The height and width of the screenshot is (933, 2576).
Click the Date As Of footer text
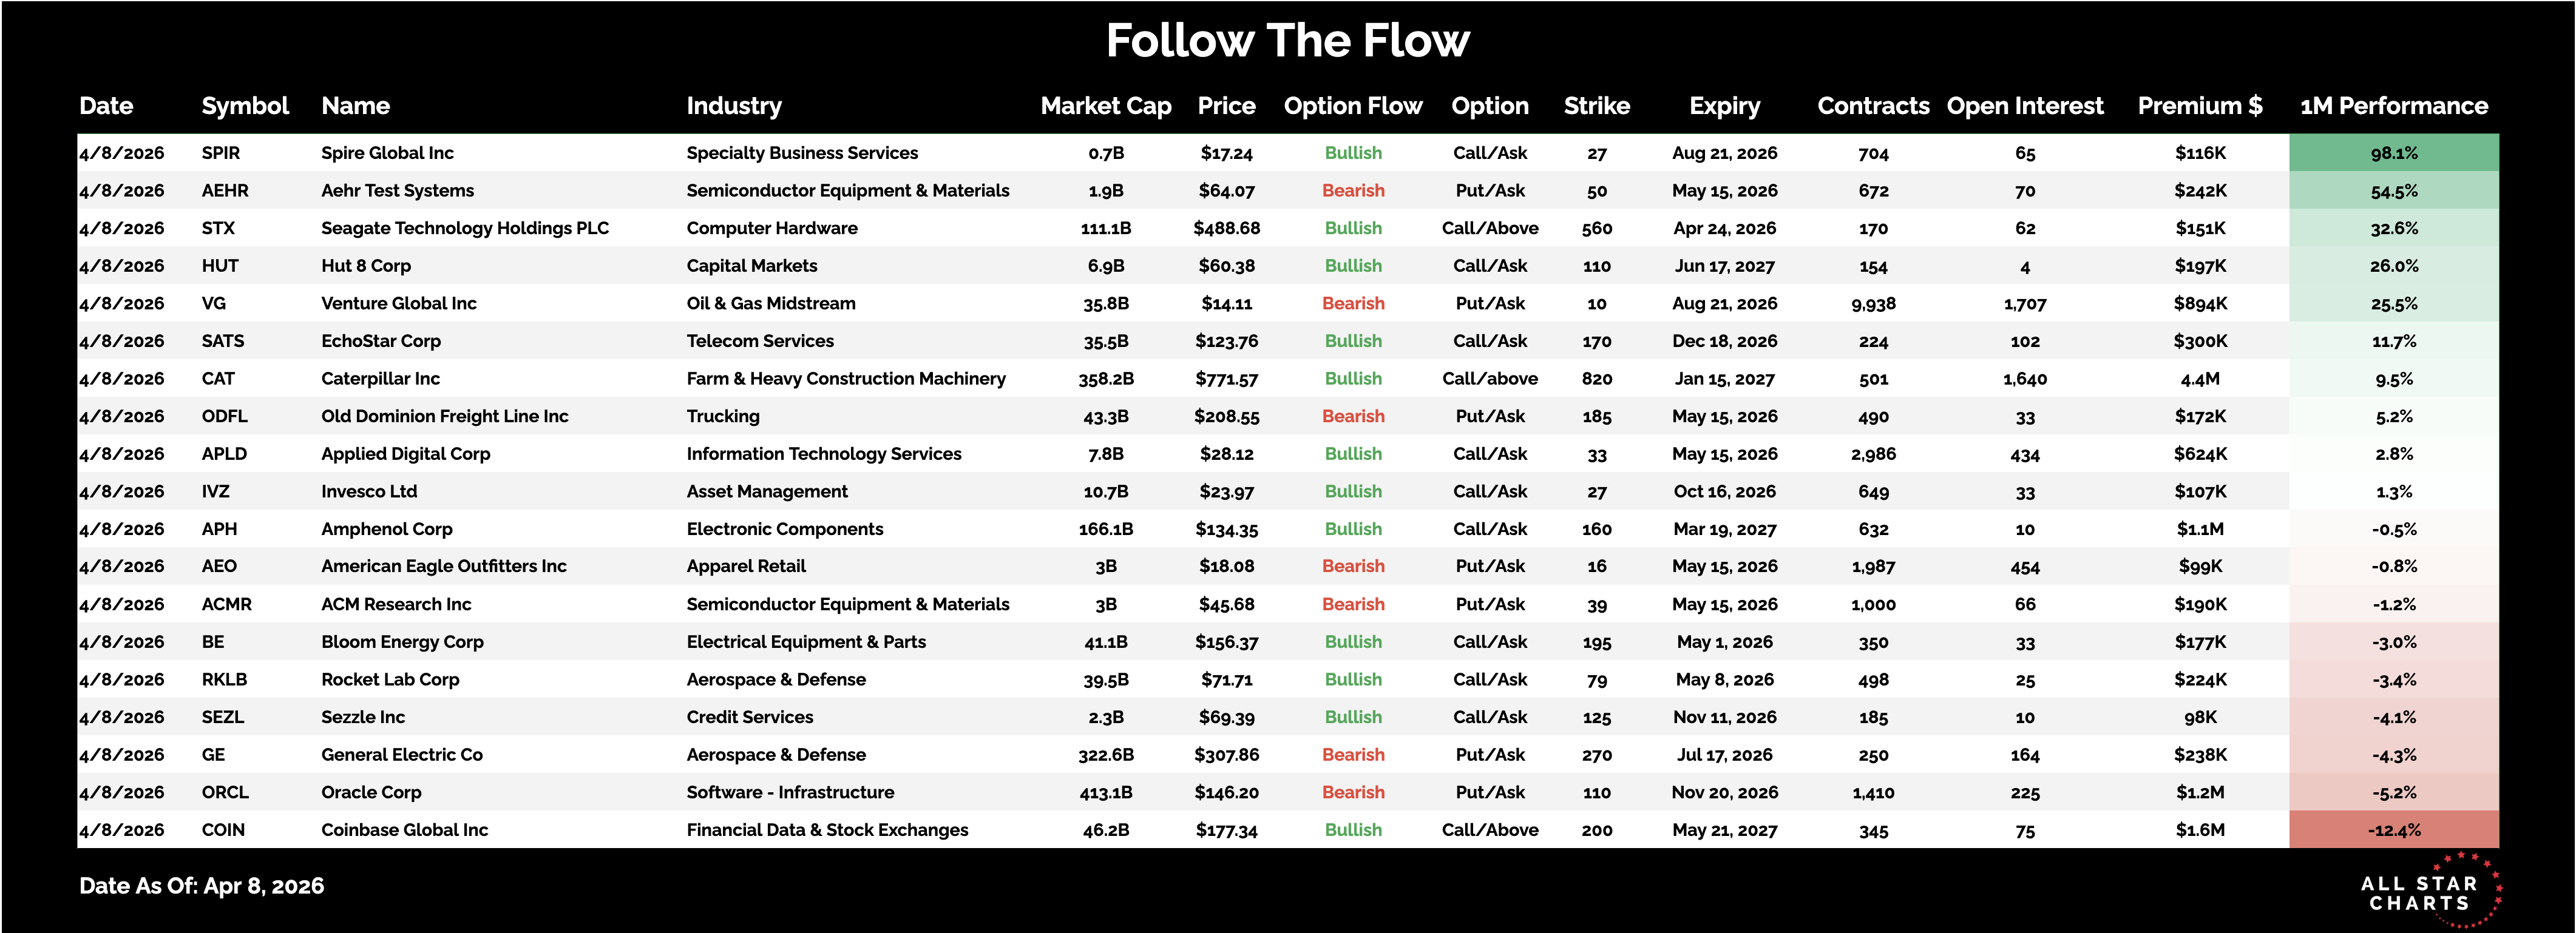click(202, 886)
